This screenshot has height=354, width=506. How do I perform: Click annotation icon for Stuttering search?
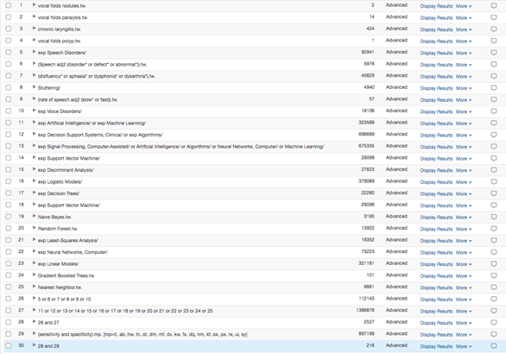pos(493,88)
